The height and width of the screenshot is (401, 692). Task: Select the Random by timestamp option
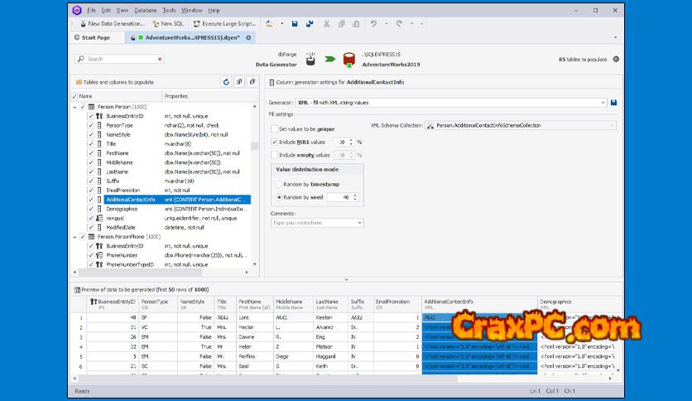tap(278, 184)
